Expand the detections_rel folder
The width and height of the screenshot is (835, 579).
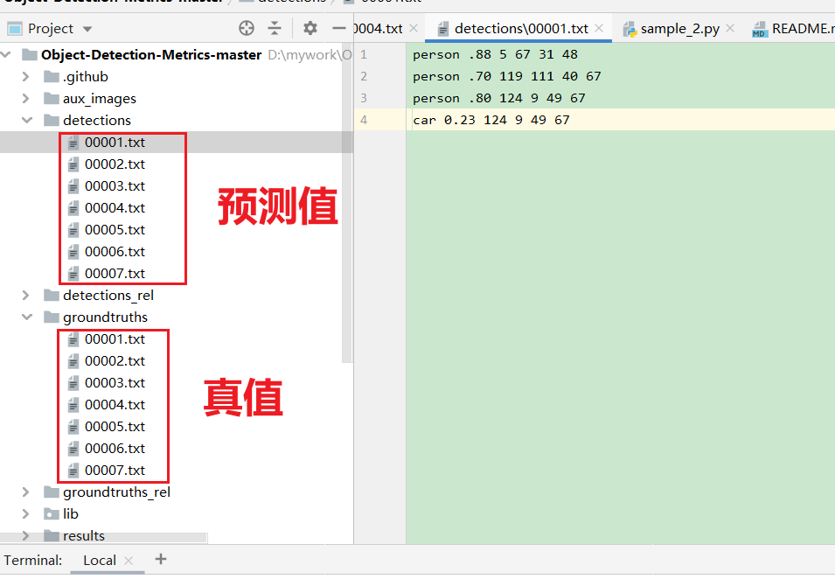point(25,295)
